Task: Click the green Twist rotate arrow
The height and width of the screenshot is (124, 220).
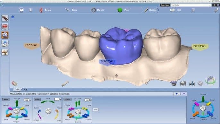Action: click(48, 102)
